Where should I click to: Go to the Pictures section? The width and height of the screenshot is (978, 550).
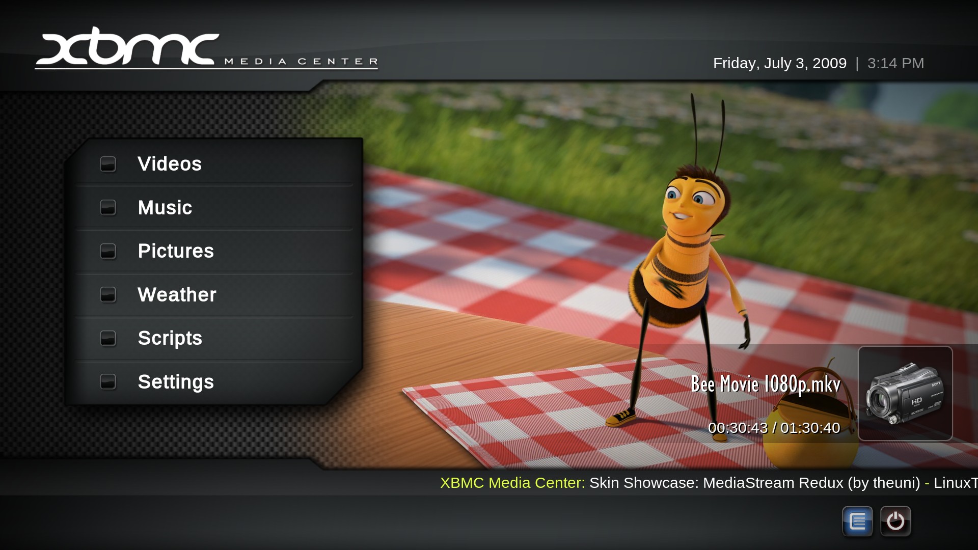coord(176,251)
